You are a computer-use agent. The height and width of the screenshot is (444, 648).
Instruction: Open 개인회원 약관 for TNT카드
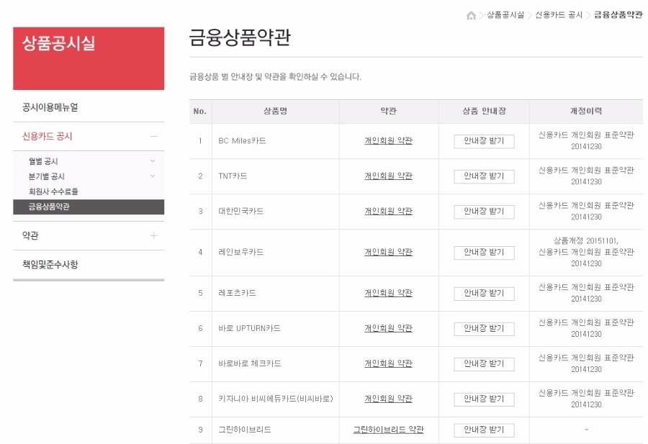click(388, 176)
